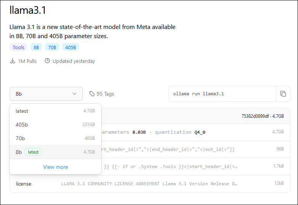The image size is (298, 205).
Task: Click the download icon next to 1M Pulls
Action: [x=13, y=61]
